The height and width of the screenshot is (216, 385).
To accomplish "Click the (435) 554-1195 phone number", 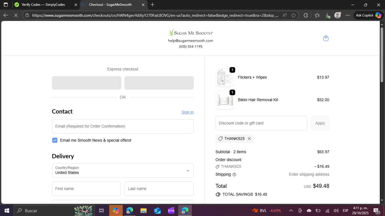I will (x=191, y=47).
